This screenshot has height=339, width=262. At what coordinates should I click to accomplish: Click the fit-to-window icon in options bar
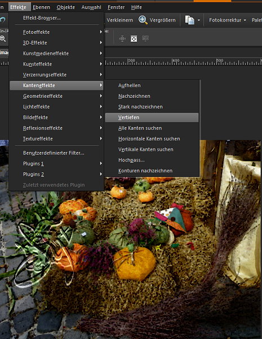coord(122,39)
